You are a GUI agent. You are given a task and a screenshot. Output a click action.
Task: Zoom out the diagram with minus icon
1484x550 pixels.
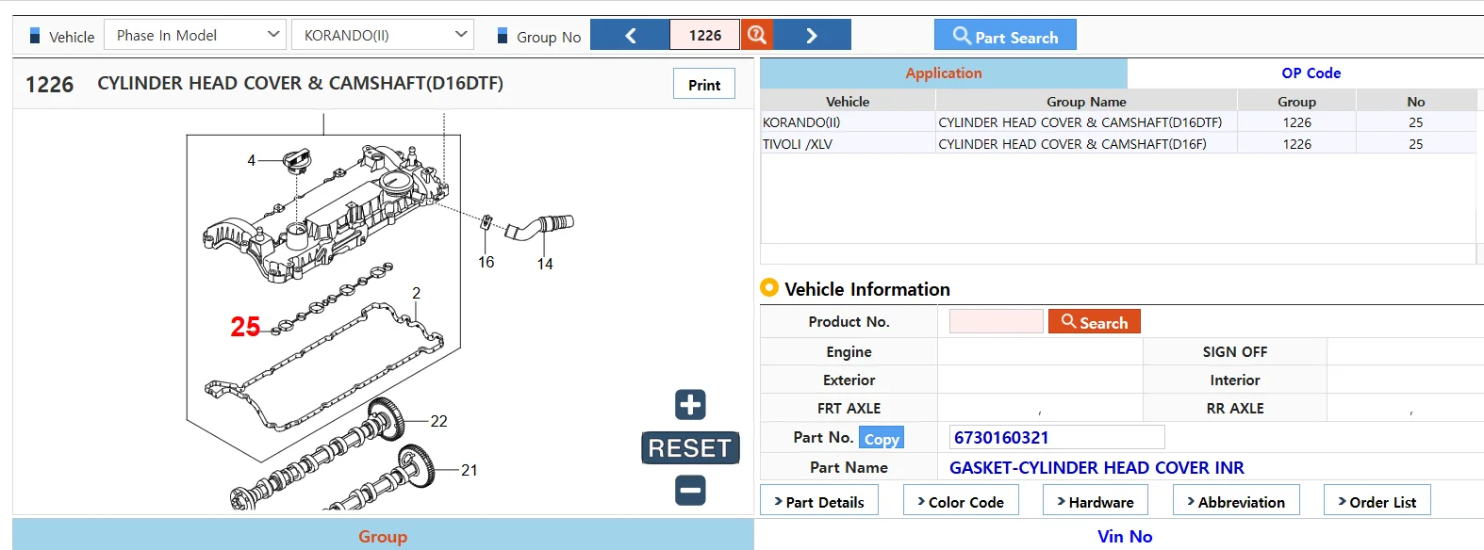690,490
